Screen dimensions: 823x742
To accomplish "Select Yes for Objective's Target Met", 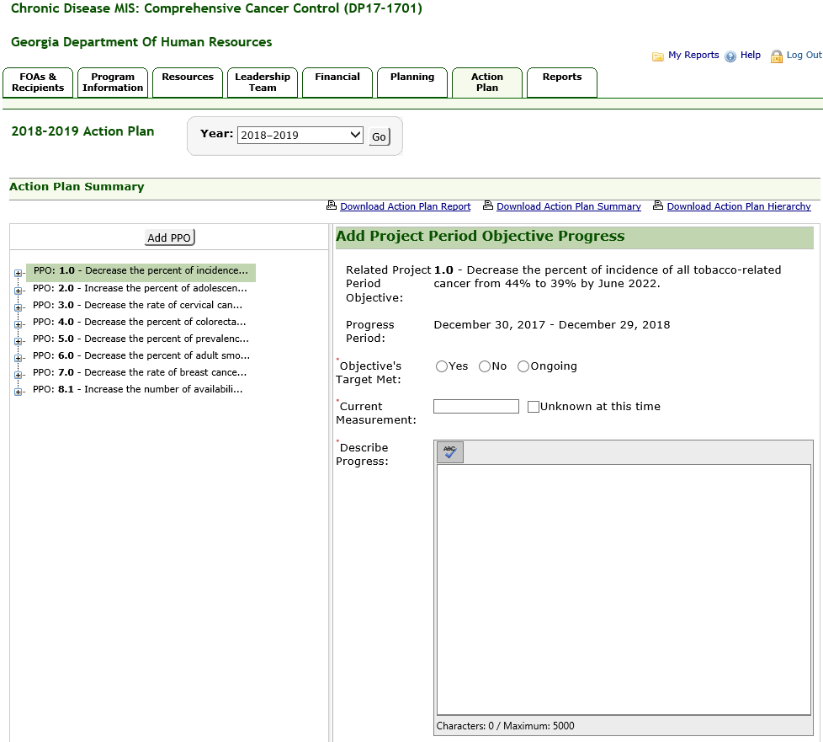I will click(x=442, y=366).
